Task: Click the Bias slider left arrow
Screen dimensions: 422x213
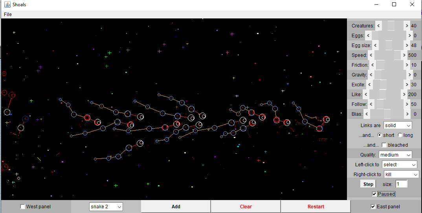Action: coord(367,114)
